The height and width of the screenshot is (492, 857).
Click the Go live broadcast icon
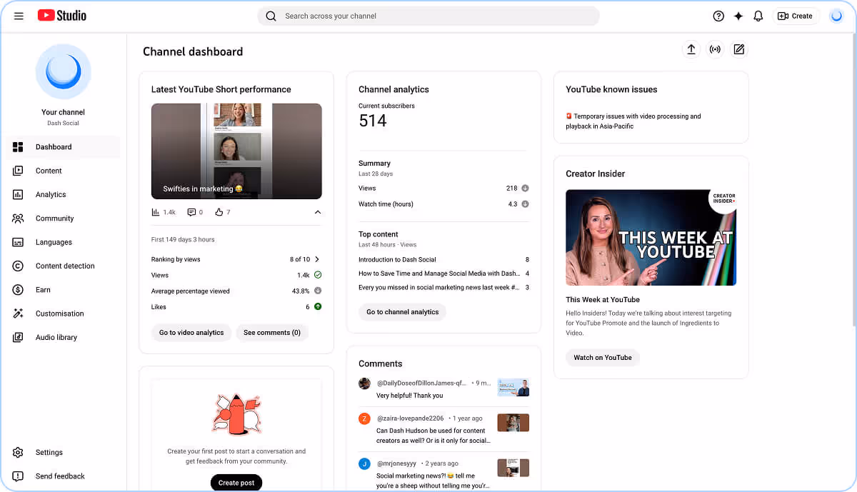(715, 49)
